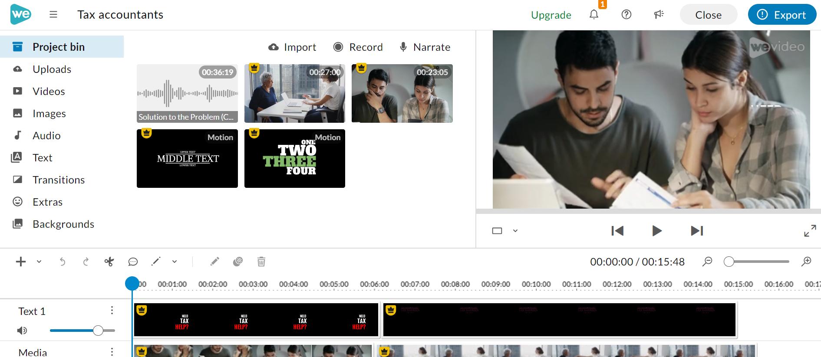Open Text 1 track options menu
The height and width of the screenshot is (357, 821).
[x=112, y=311]
